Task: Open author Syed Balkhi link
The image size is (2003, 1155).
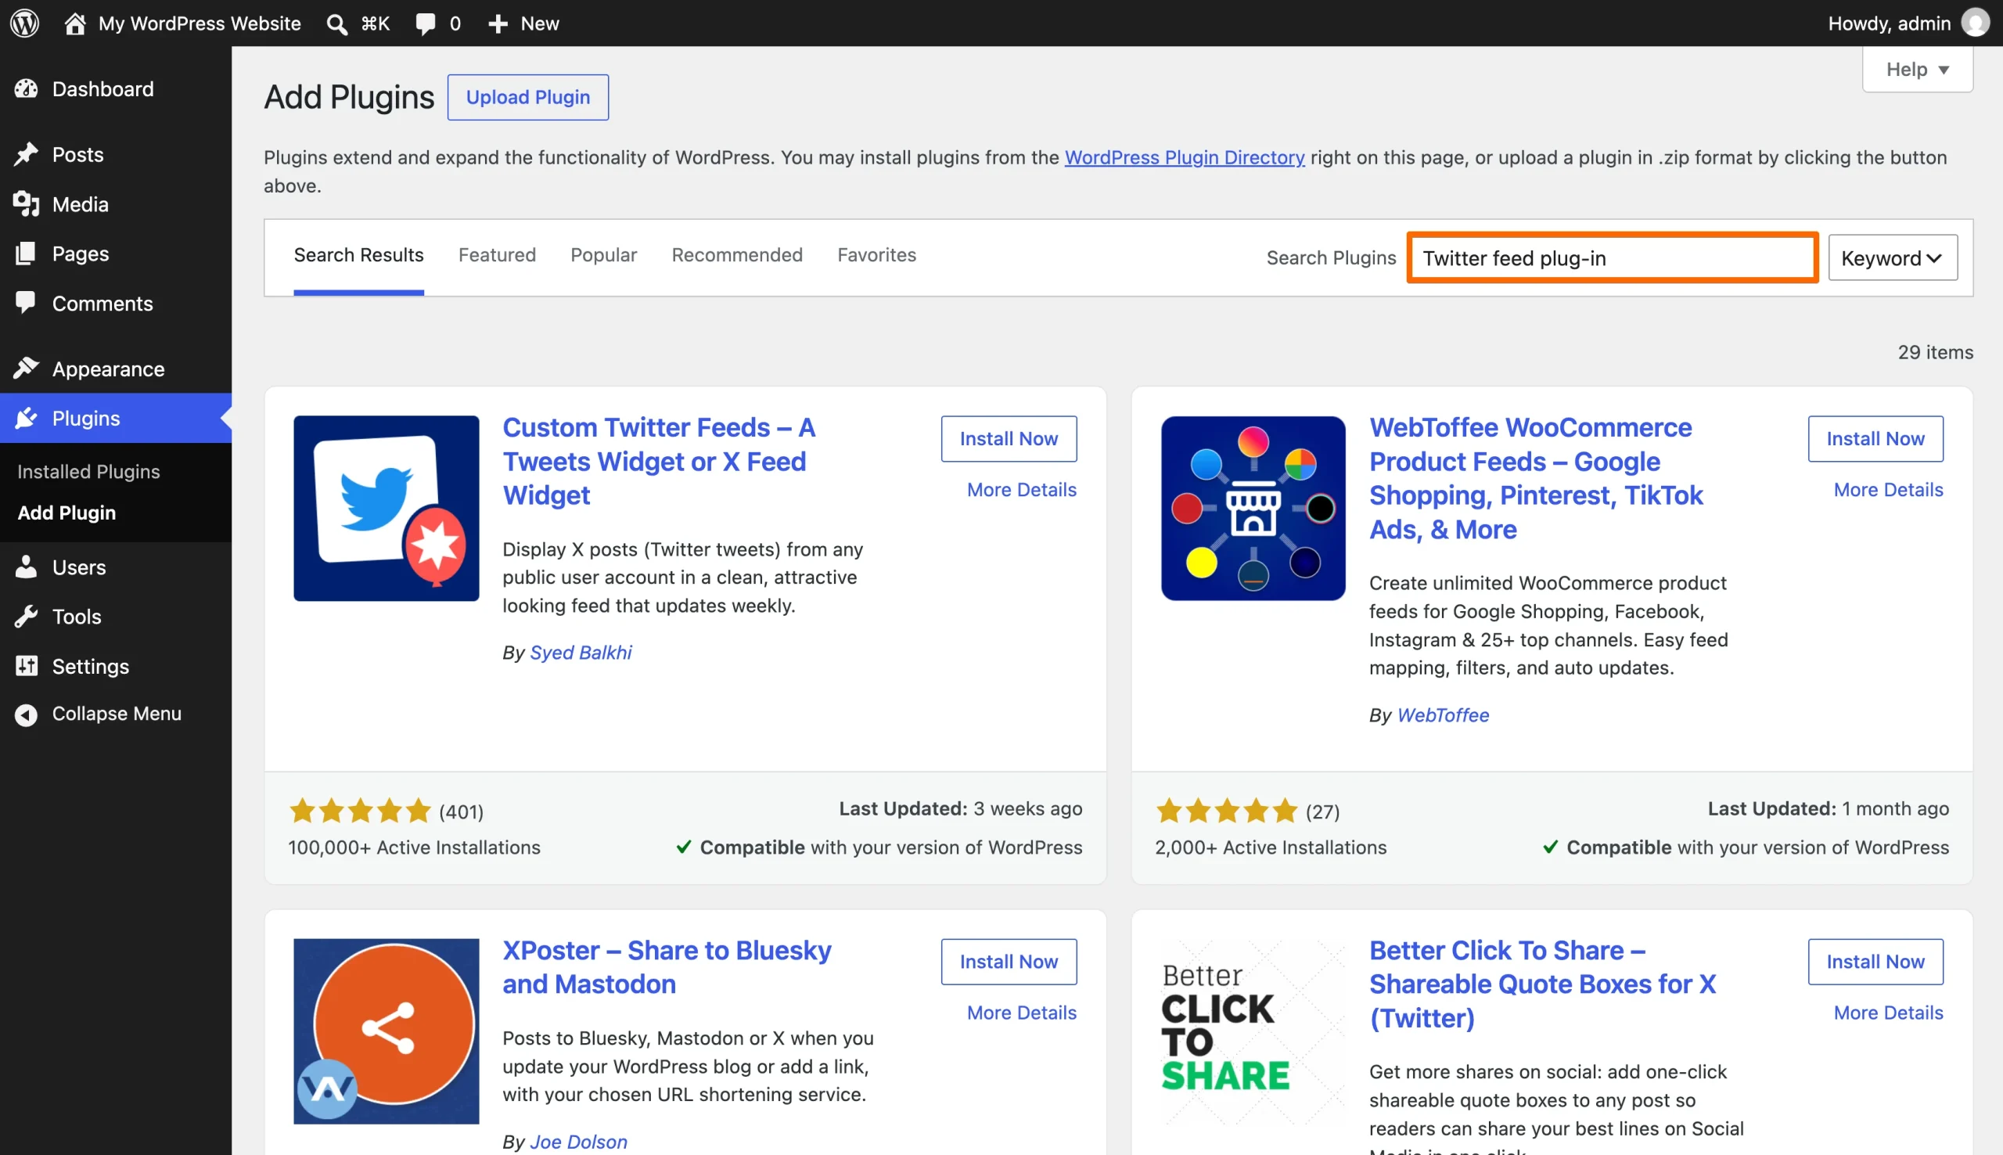Action: point(581,652)
